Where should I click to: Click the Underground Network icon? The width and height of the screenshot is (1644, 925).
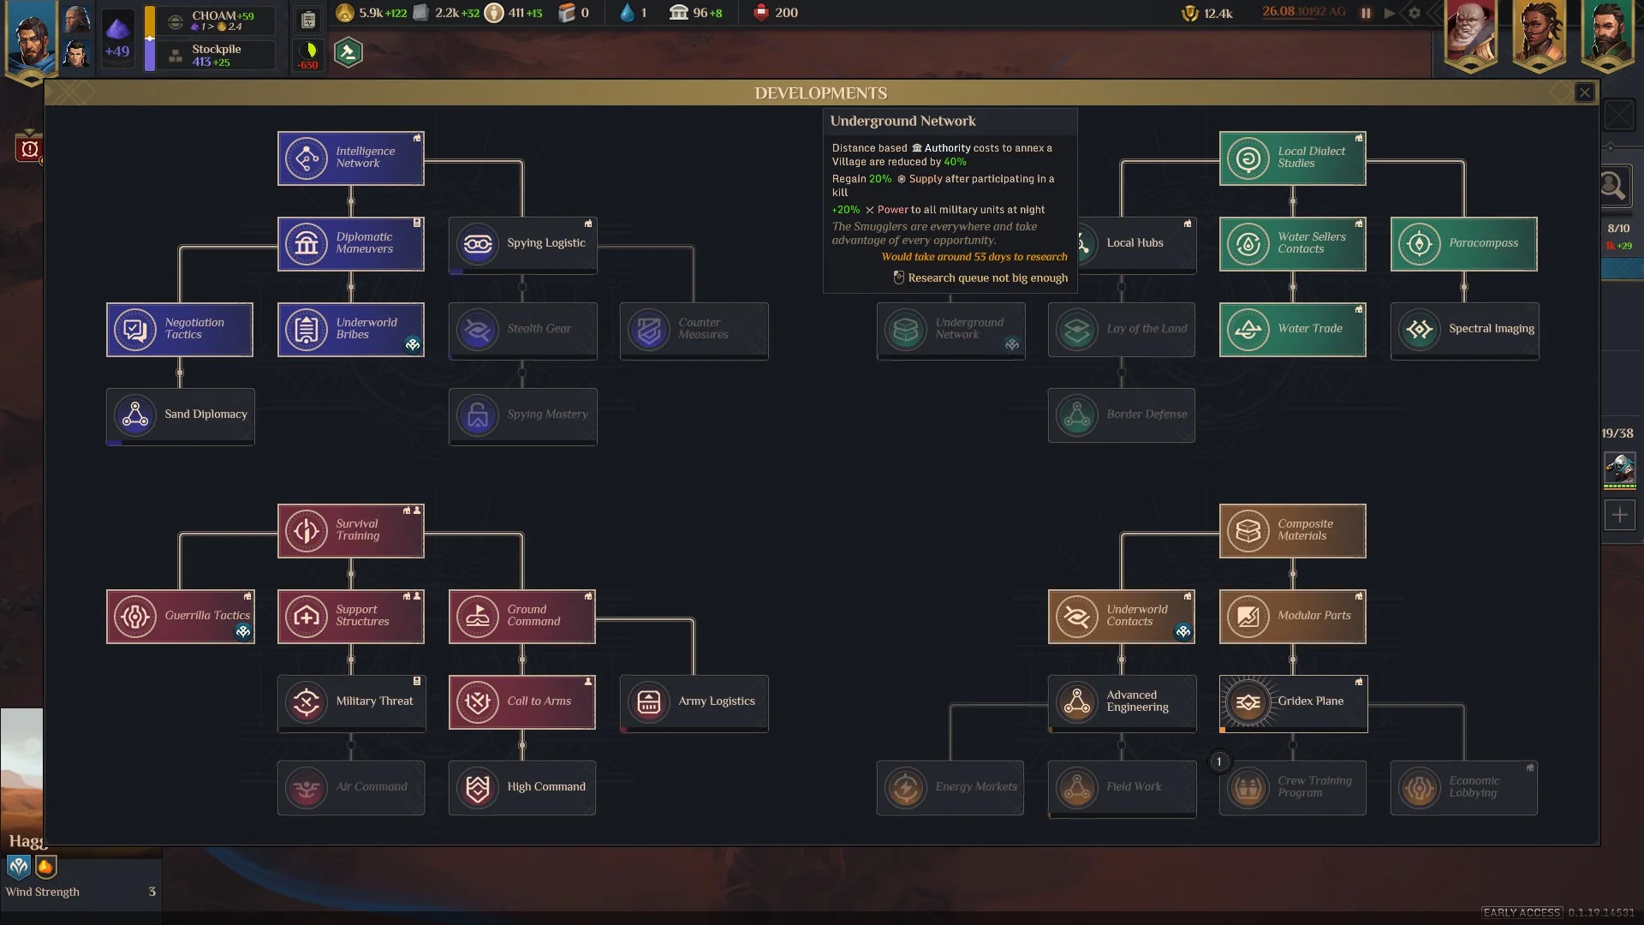point(906,330)
